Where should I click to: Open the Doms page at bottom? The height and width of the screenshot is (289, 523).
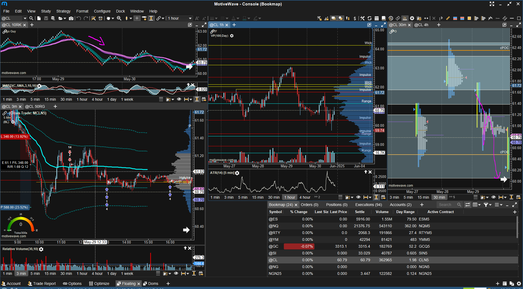point(151,284)
